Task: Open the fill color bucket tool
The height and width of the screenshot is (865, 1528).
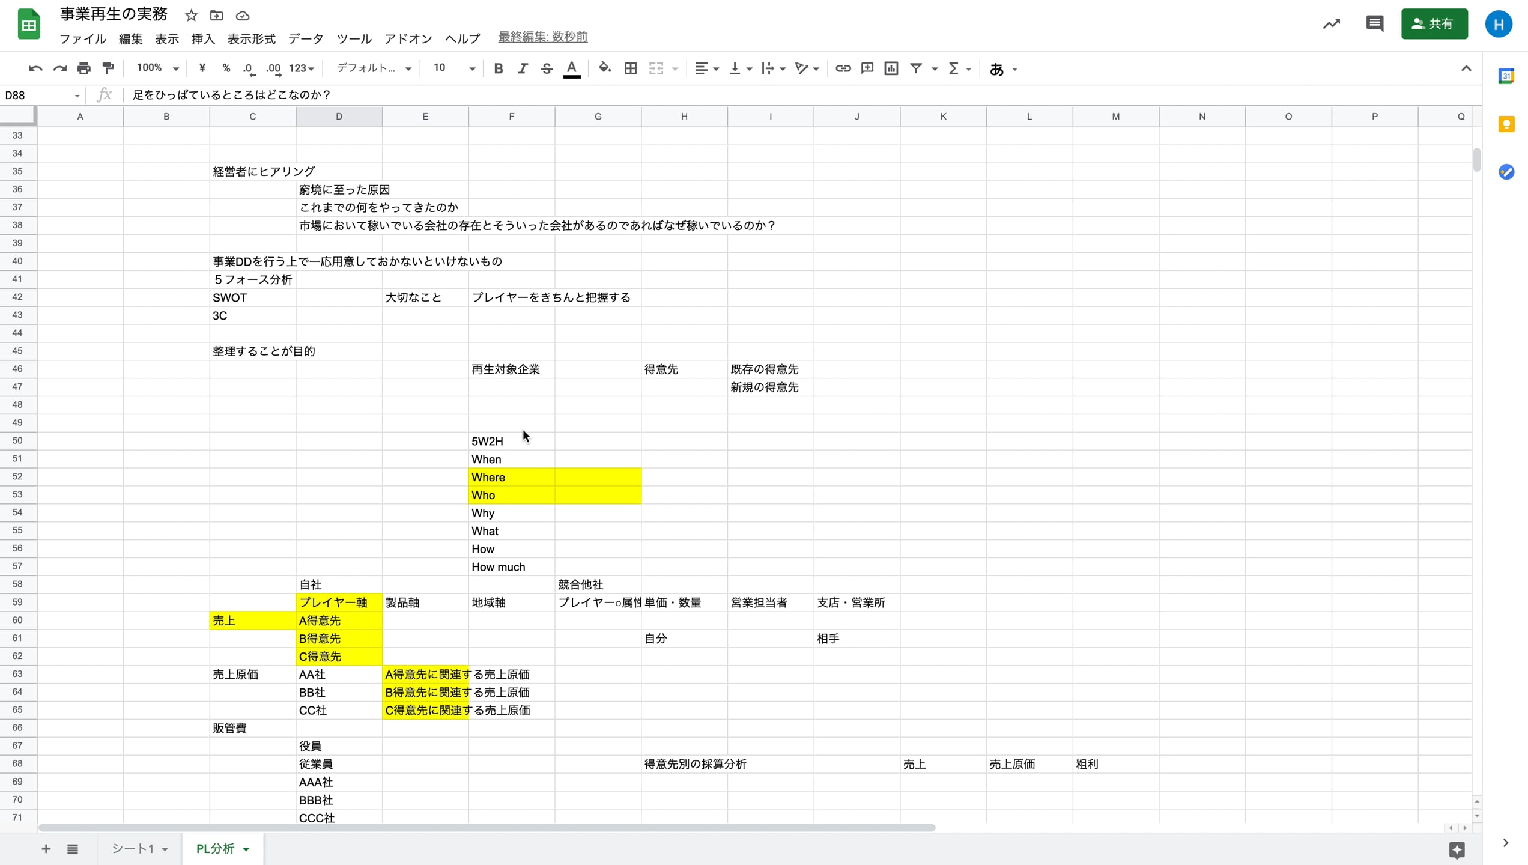Action: click(605, 68)
